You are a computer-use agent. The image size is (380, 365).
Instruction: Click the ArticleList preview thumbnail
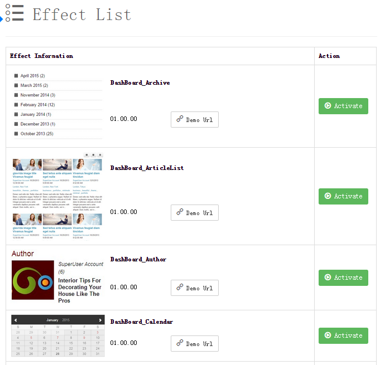point(57,196)
